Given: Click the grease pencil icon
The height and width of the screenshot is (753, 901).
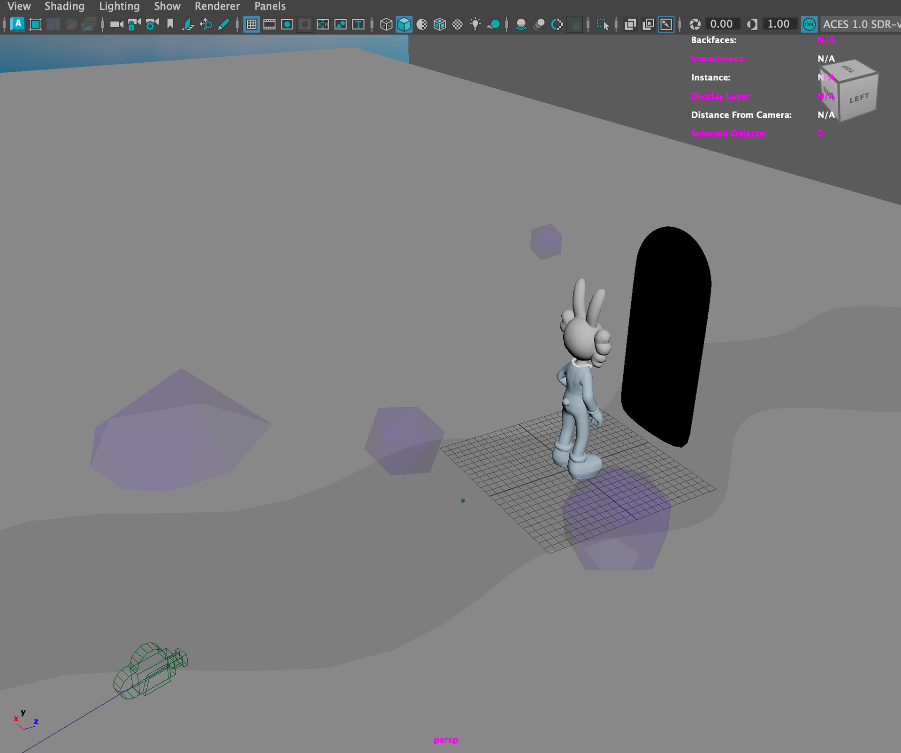Looking at the screenshot, I should pos(223,24).
